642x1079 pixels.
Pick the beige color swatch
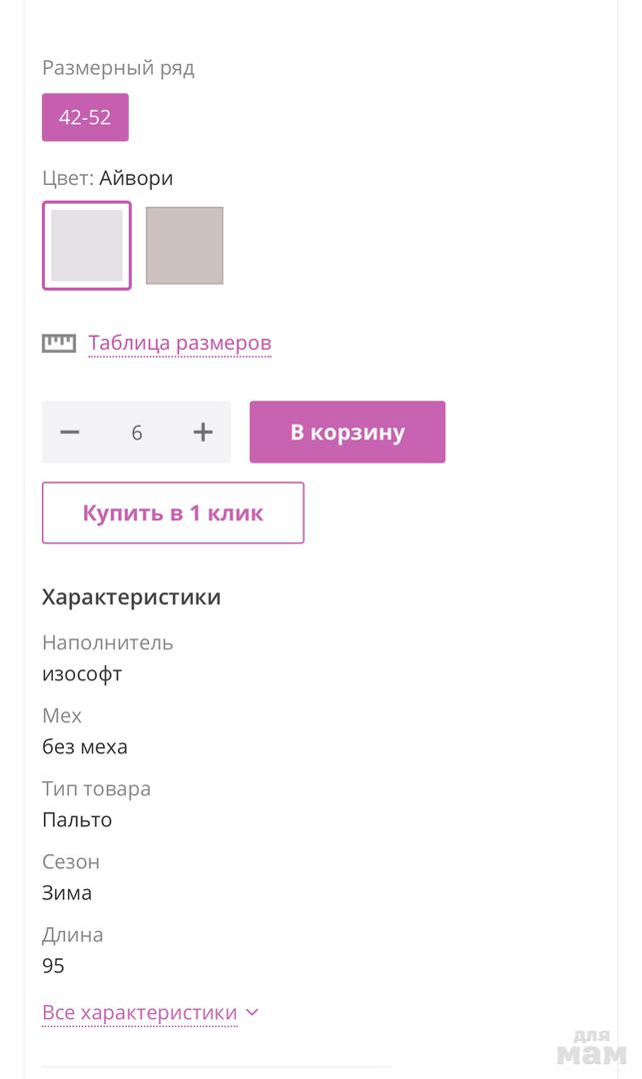tap(185, 246)
